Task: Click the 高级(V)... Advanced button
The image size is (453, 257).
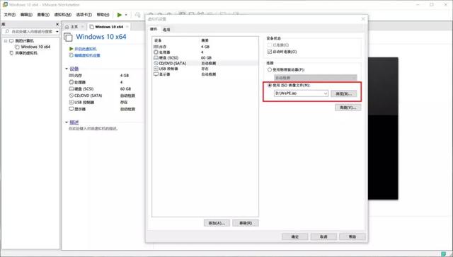Action: (348, 108)
